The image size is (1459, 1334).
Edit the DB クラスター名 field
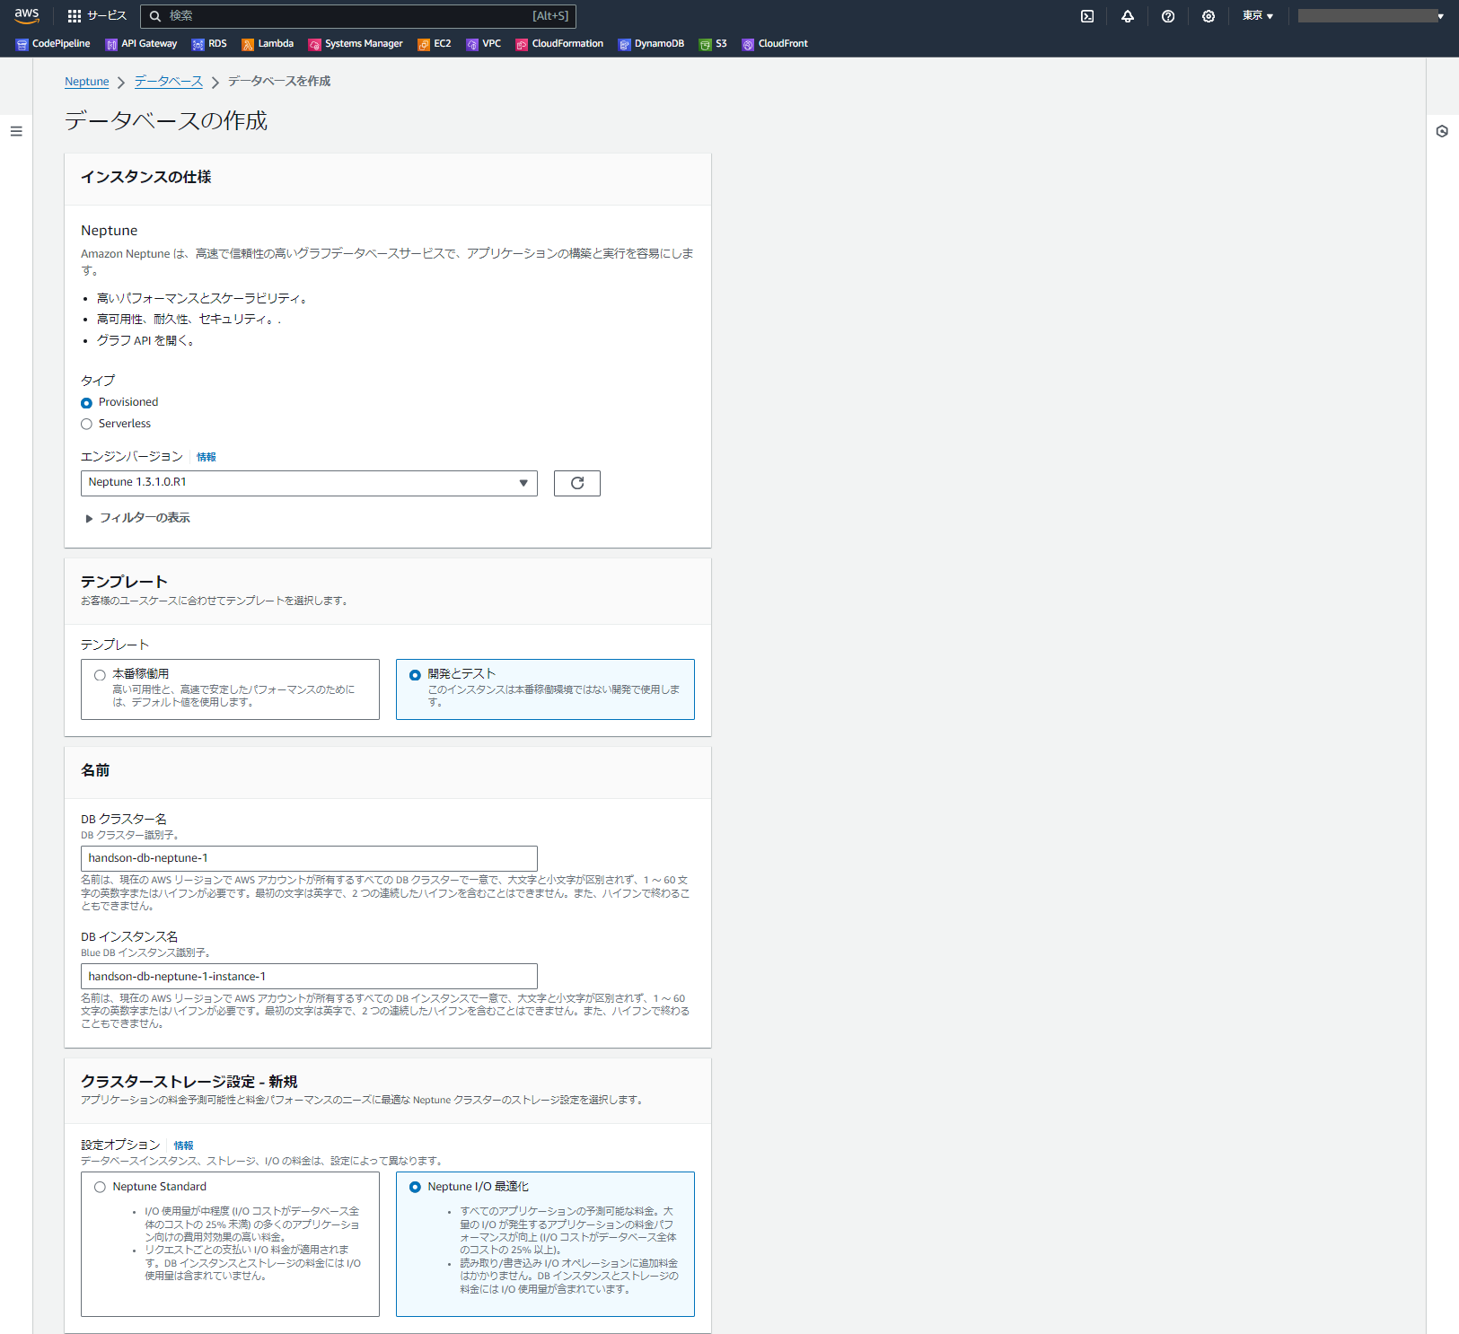(x=309, y=858)
